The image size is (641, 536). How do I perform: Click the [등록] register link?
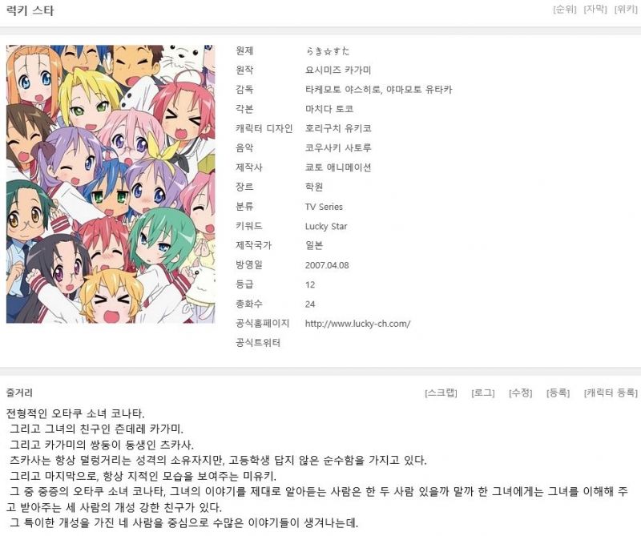[558, 393]
